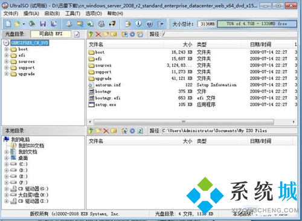Open the 工具(T) menu

[x=72, y=14]
